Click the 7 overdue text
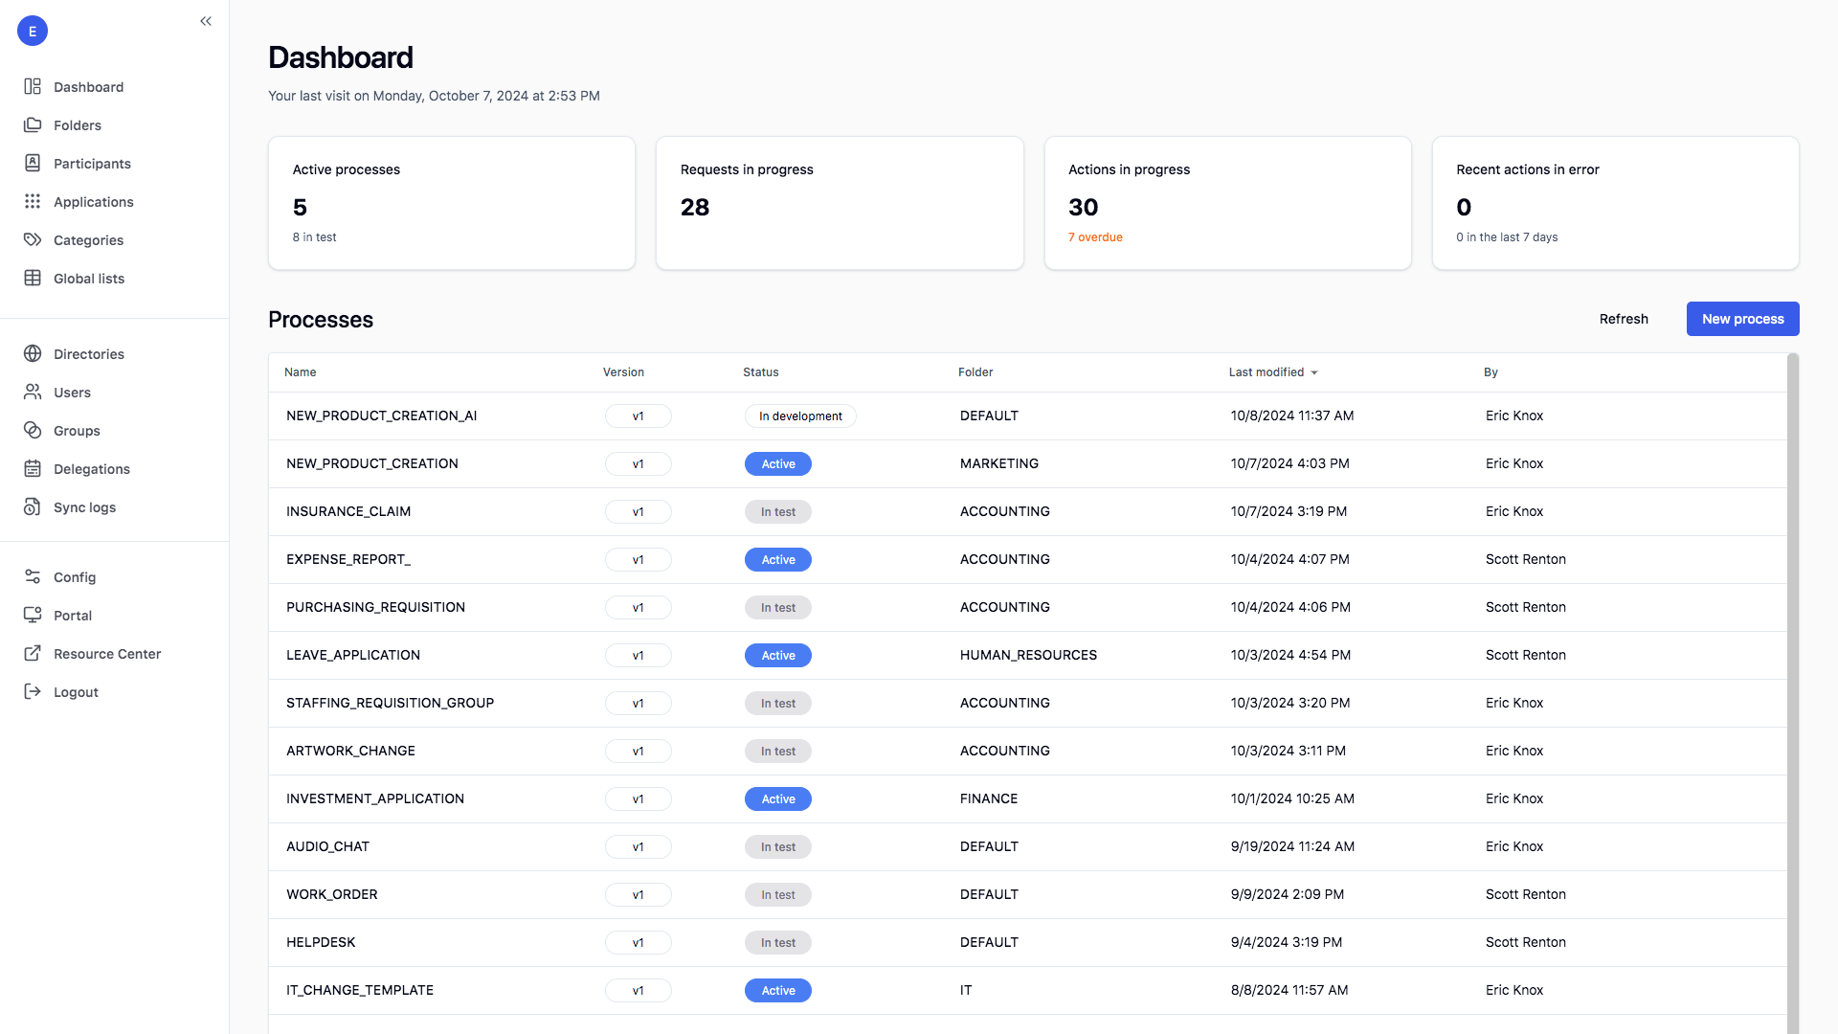The height and width of the screenshot is (1034, 1838). [1095, 237]
